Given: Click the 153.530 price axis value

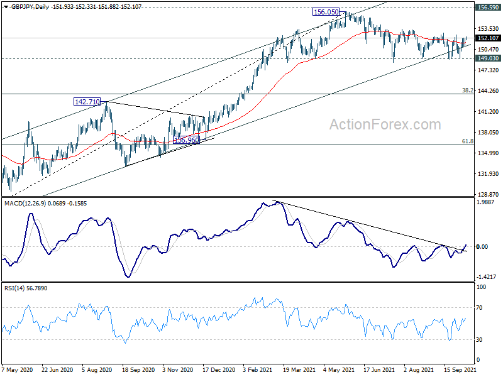Looking at the screenshot, I should click(x=488, y=28).
